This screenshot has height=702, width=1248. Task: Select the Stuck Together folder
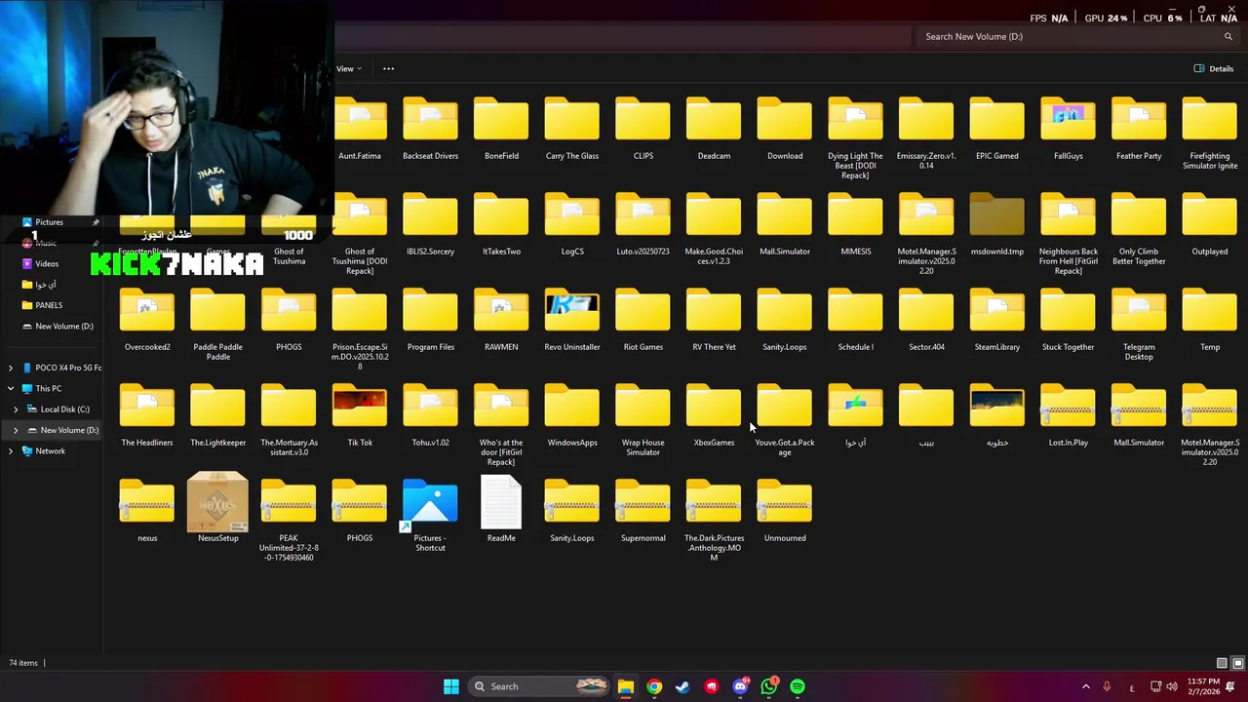(x=1069, y=320)
